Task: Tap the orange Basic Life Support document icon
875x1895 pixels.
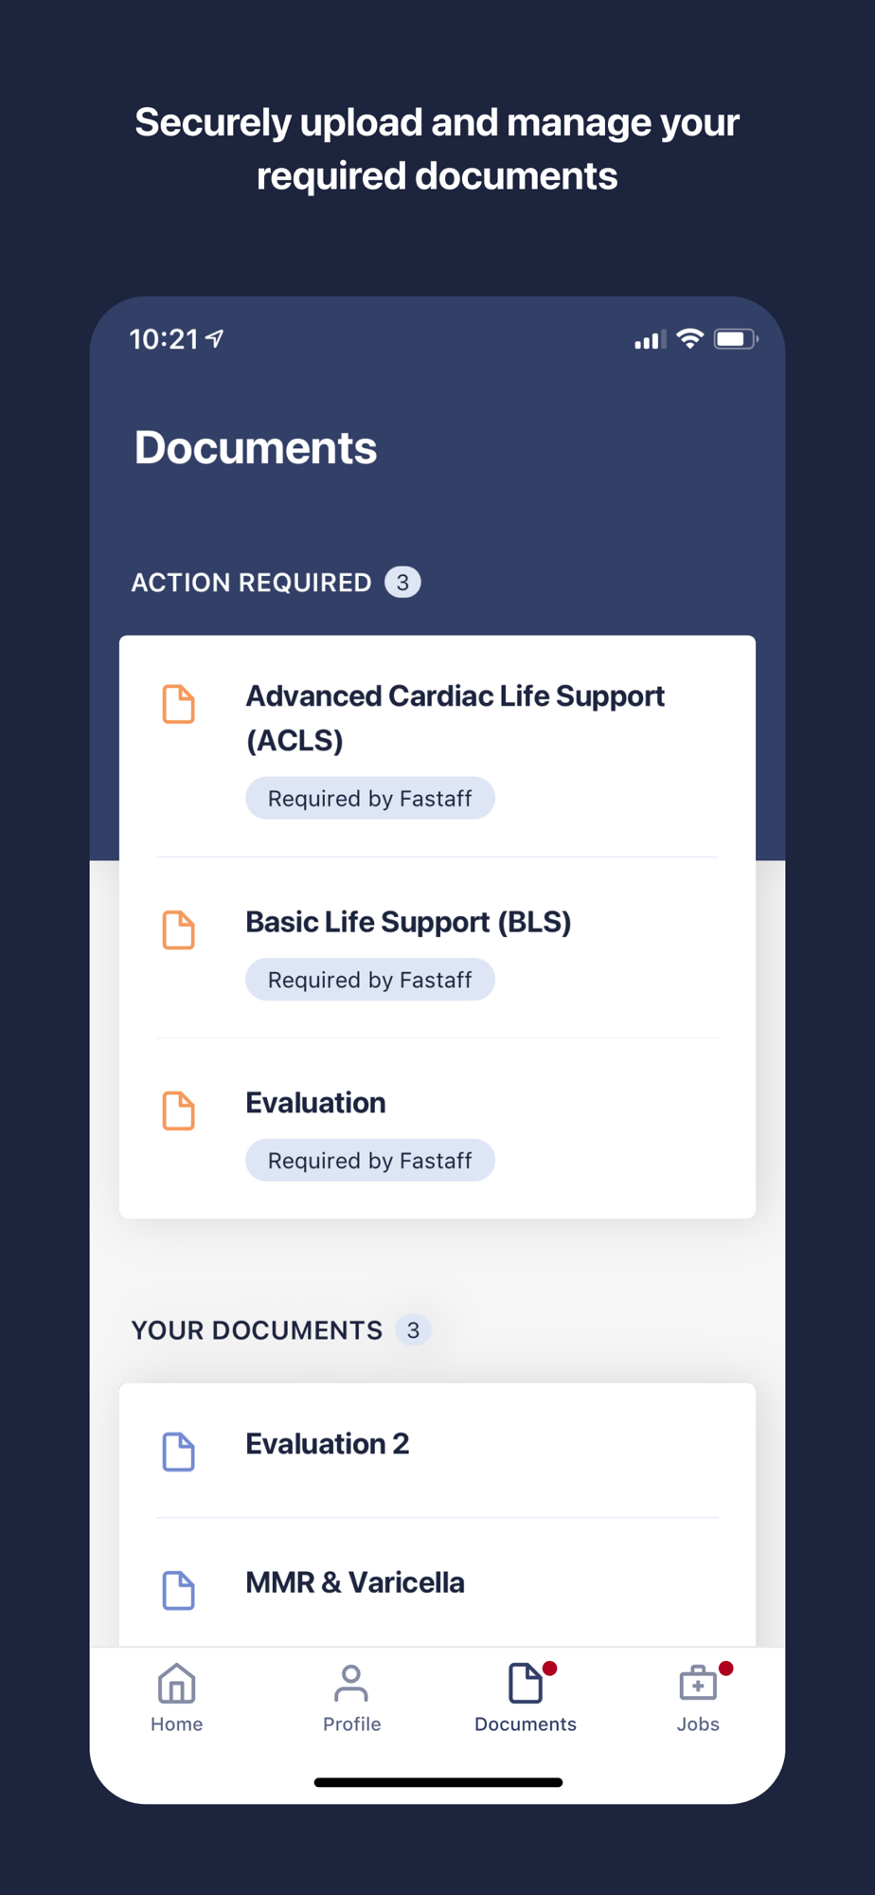Action: [178, 929]
